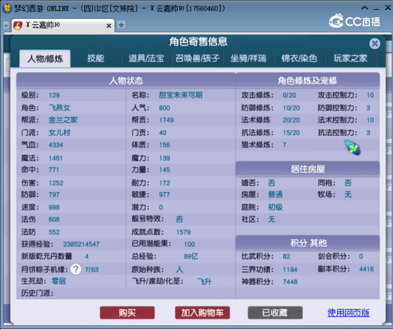
Task: Click the 成就点数 value 1579
Action: [x=183, y=232]
